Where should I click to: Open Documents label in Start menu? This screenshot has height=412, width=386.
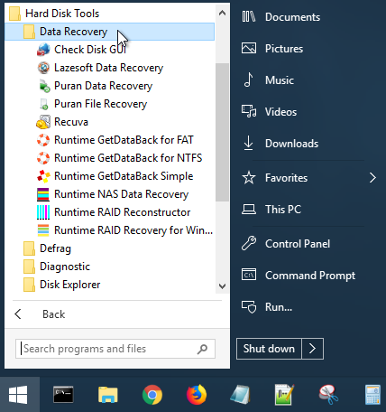click(x=292, y=17)
